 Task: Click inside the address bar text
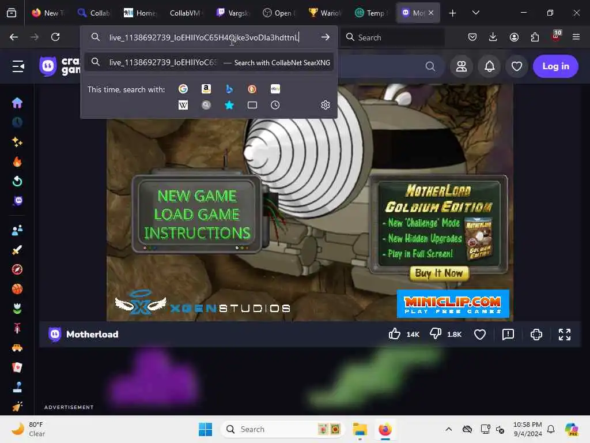tap(203, 37)
